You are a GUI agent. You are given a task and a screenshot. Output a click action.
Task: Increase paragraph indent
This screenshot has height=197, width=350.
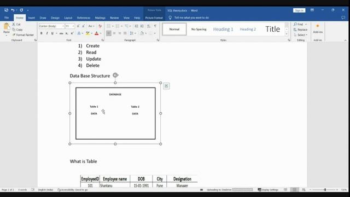click(142, 26)
